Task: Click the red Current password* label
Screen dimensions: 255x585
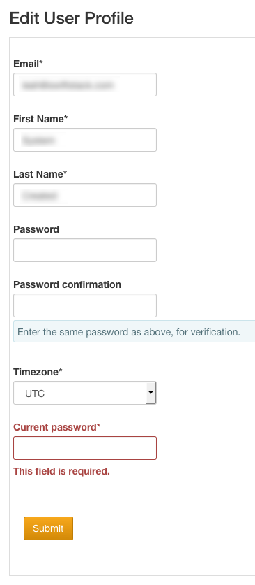Action: [x=57, y=427]
